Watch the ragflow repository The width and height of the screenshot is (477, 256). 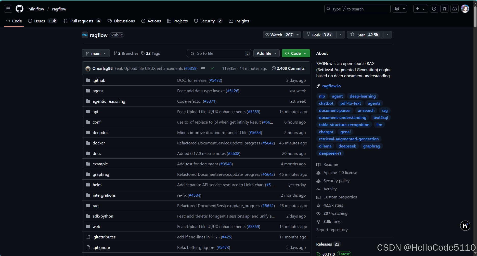click(x=282, y=35)
